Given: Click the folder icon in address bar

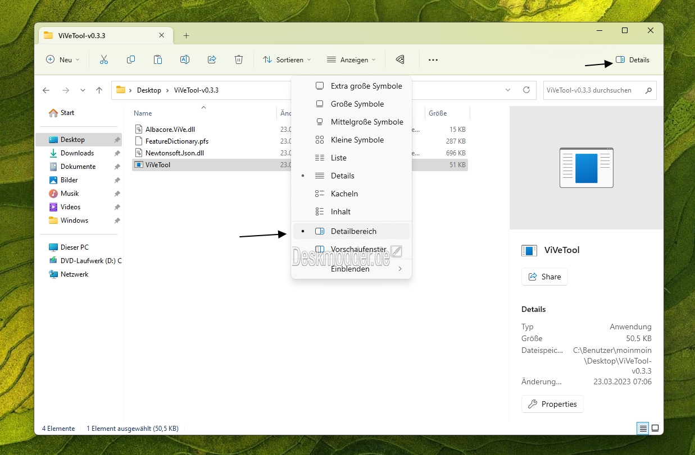Looking at the screenshot, I should point(120,90).
